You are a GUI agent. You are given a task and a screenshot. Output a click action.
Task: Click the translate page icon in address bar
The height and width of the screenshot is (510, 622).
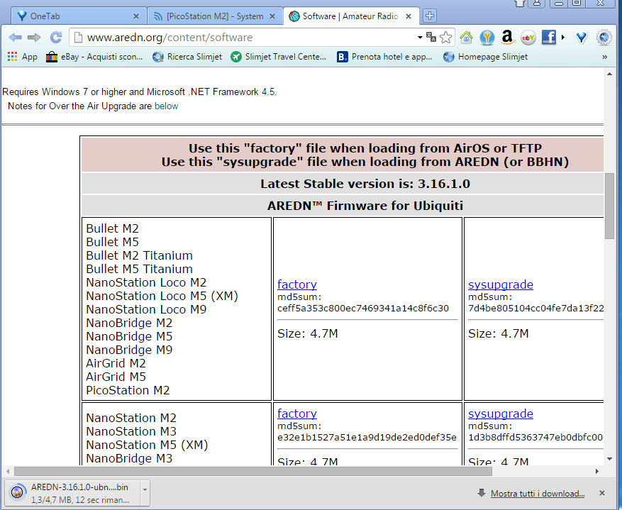[431, 38]
